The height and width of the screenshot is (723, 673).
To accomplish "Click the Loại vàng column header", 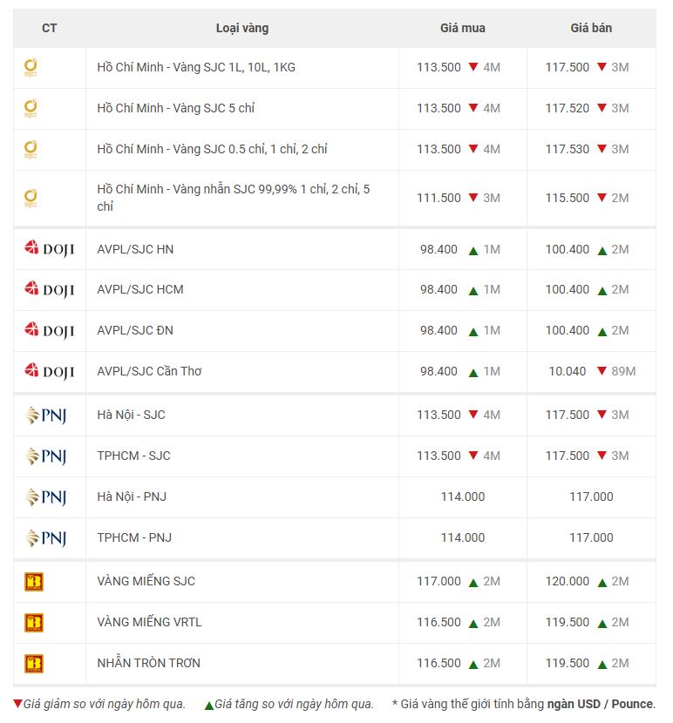I will [x=242, y=28].
